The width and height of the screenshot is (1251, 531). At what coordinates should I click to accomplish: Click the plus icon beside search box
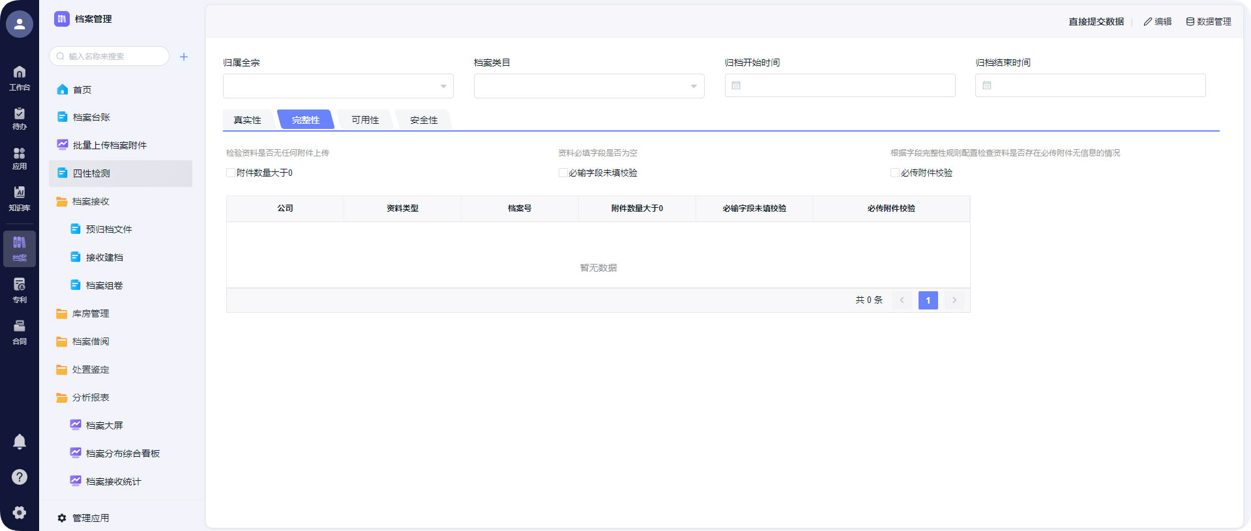click(184, 57)
